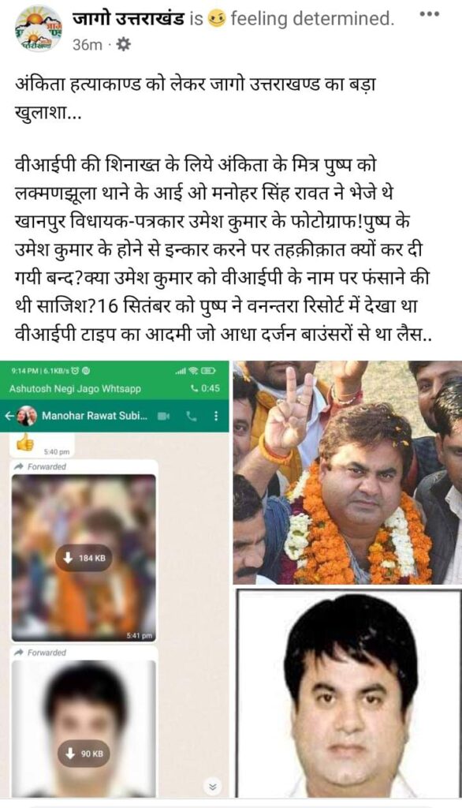Viewport: 462px width, 808px height.
Task: Tap the thumbs-up emoji message
Action: 24,442
